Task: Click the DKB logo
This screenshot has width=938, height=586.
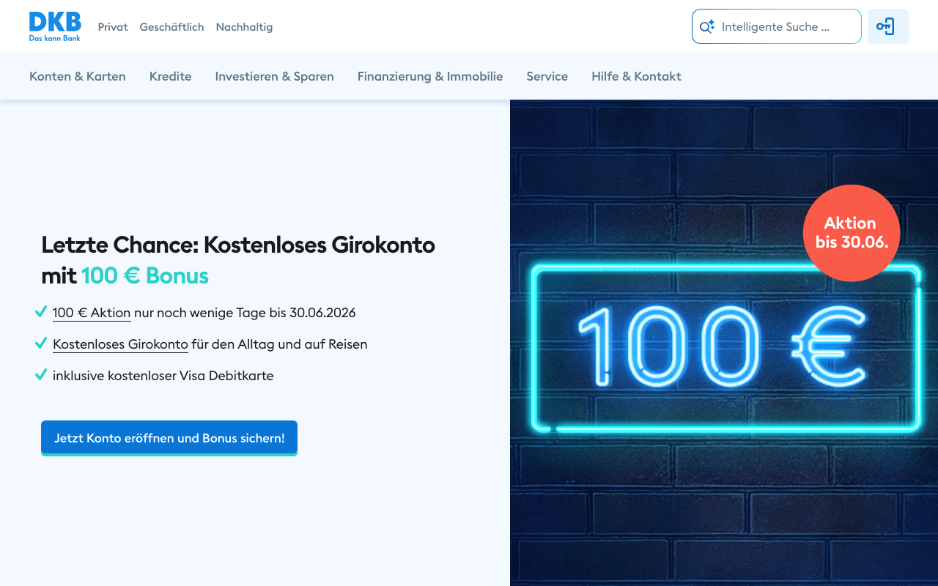Action: coord(55,26)
